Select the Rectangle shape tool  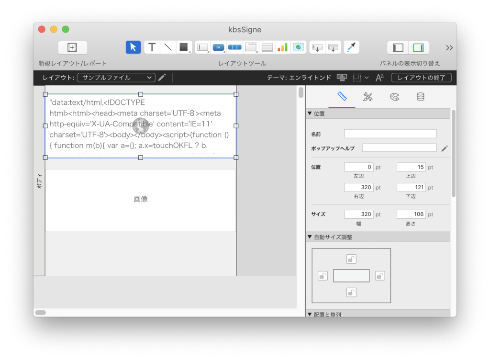click(x=184, y=47)
